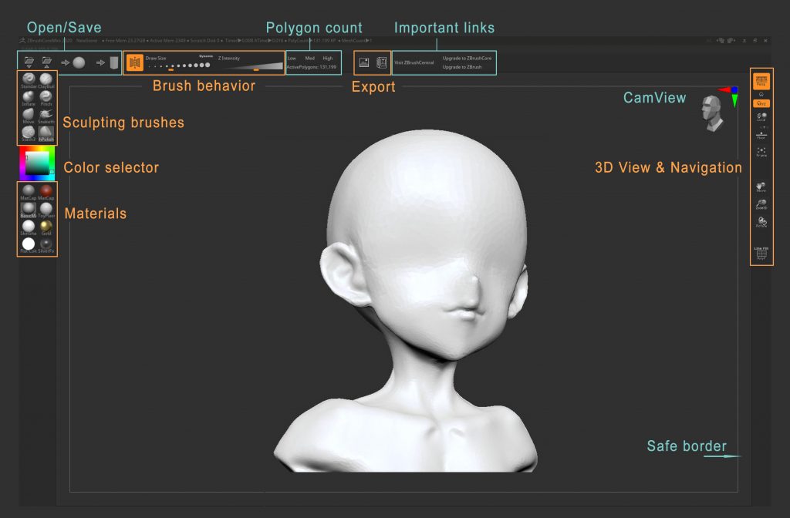
Task: Click Upgrade to ZBrushCore link
Action: 467,58
